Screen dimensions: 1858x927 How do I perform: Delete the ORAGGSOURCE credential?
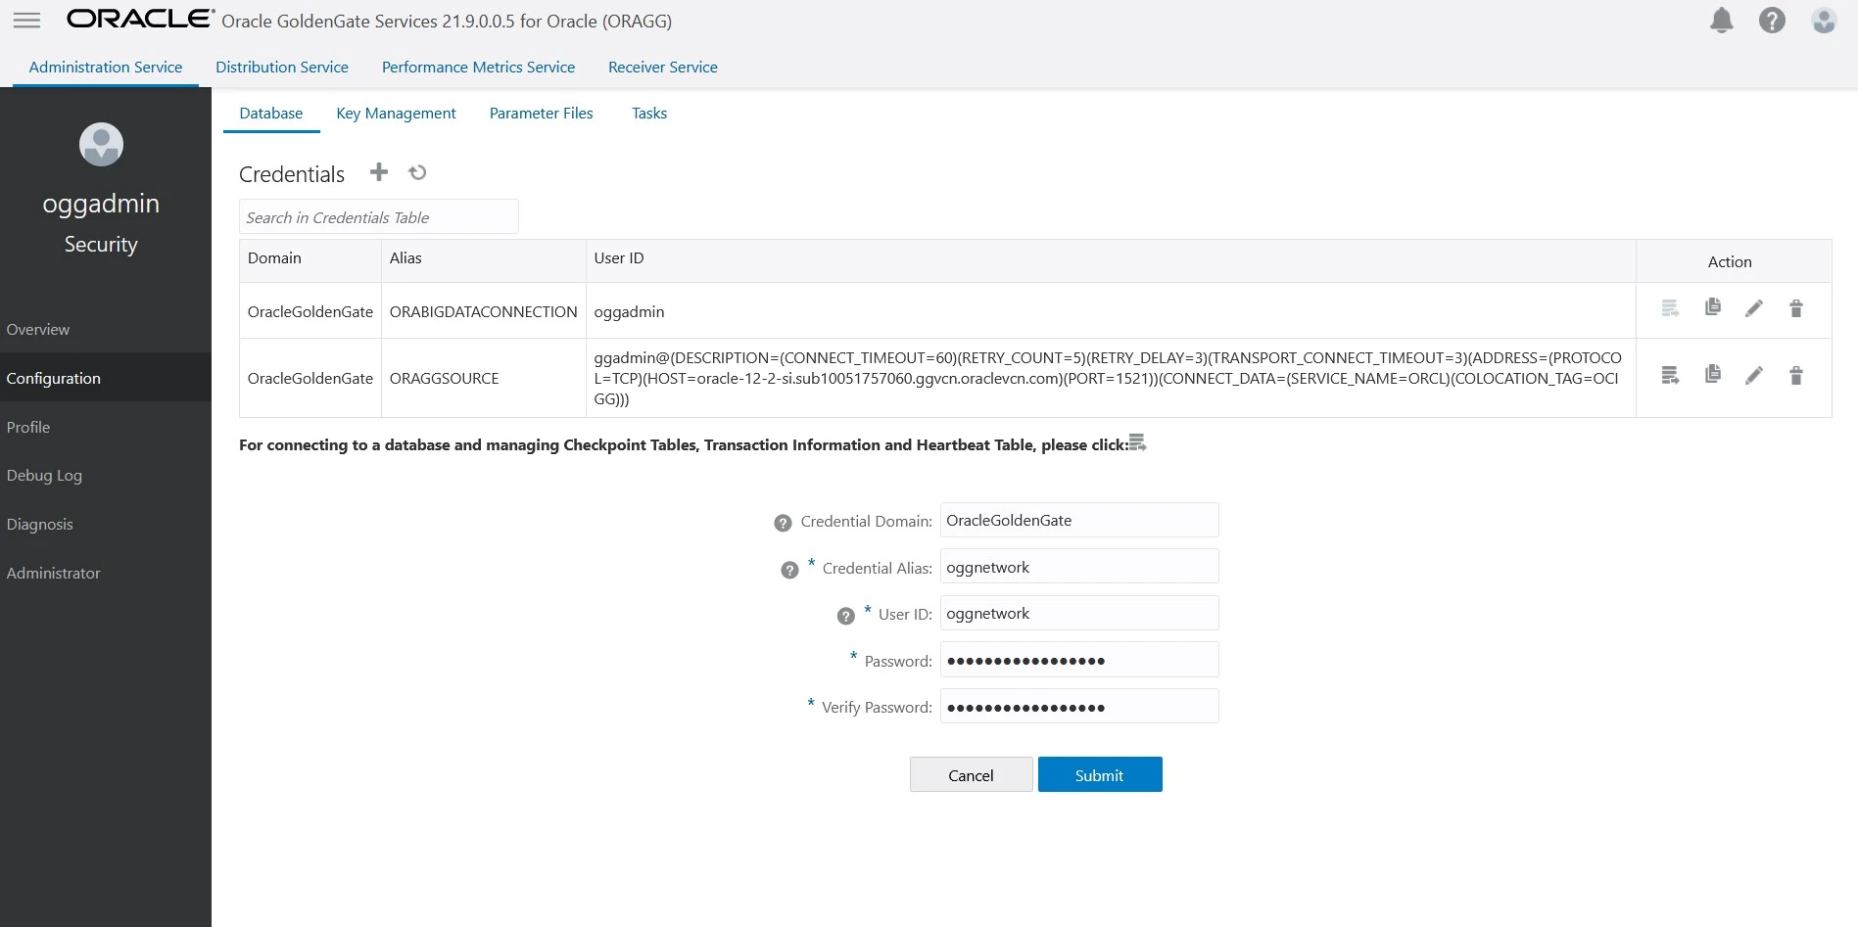[1796, 375]
